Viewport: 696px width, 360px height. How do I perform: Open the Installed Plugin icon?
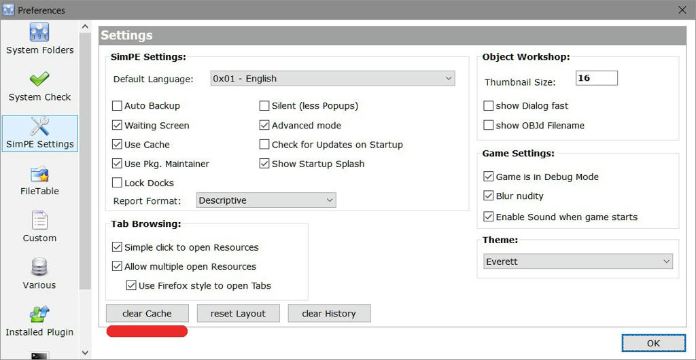(x=39, y=315)
